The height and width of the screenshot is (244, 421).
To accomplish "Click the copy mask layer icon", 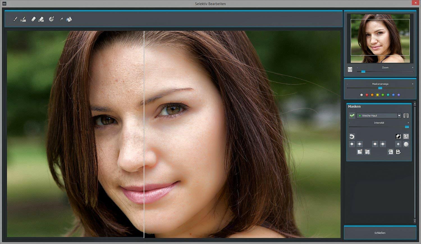I will pos(360,152).
